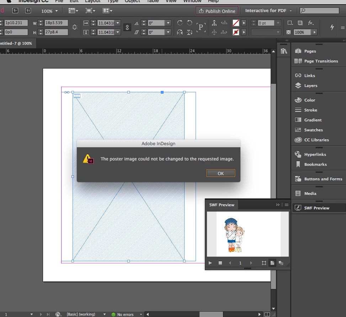Flip the selection horizontally
The height and width of the screenshot is (317, 346).
pos(180,32)
